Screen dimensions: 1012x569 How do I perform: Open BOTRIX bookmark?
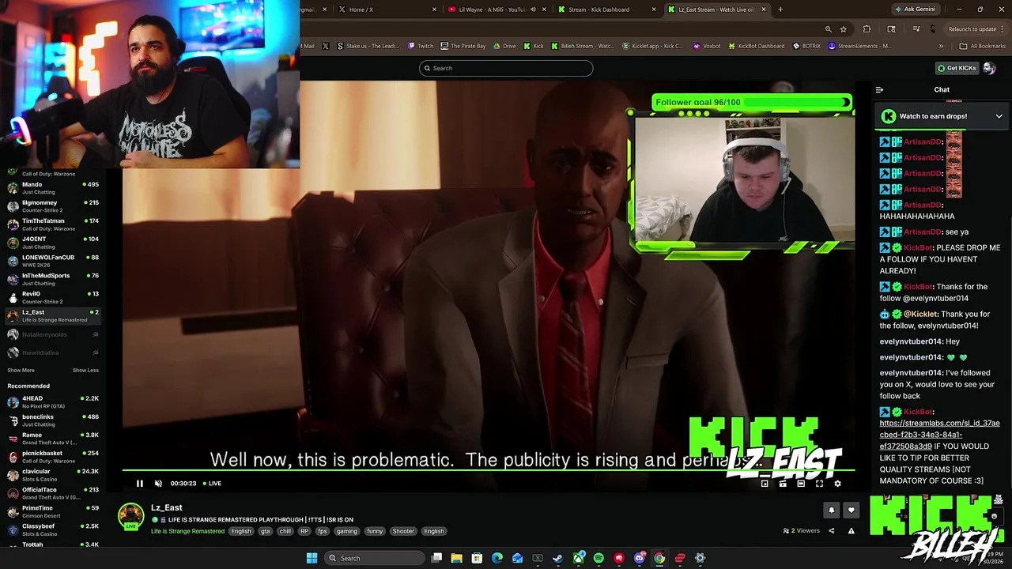tap(806, 46)
